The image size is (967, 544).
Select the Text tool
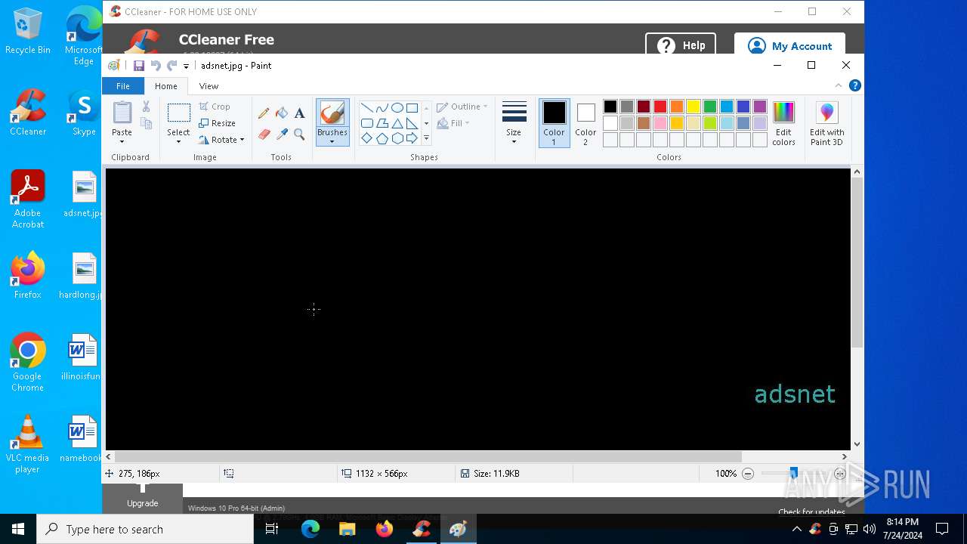click(x=299, y=113)
